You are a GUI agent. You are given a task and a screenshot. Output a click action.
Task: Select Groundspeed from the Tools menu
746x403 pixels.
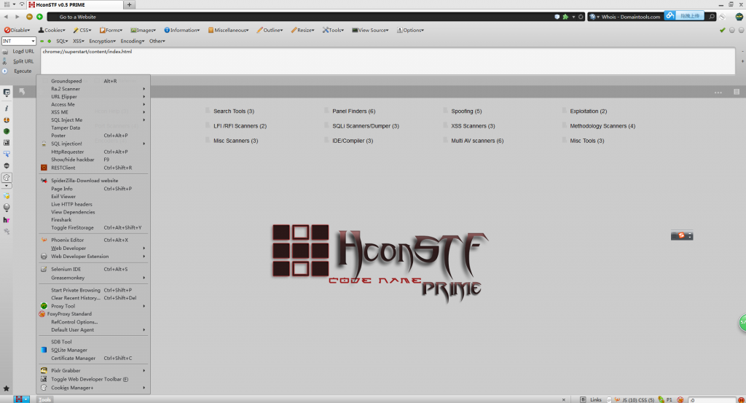coord(94,81)
